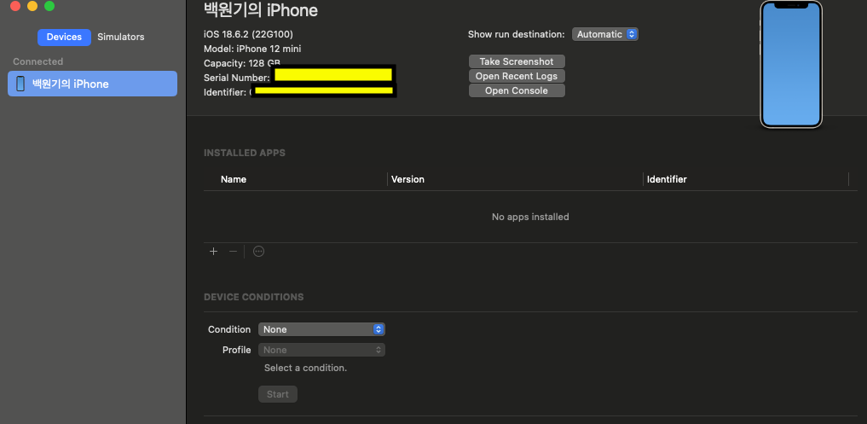Click the DEVICE CONDITIONS section heading
The height and width of the screenshot is (424, 867).
254,297
